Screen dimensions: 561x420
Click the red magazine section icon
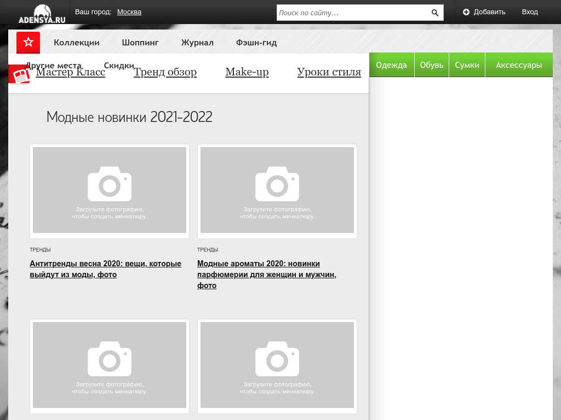[20, 75]
